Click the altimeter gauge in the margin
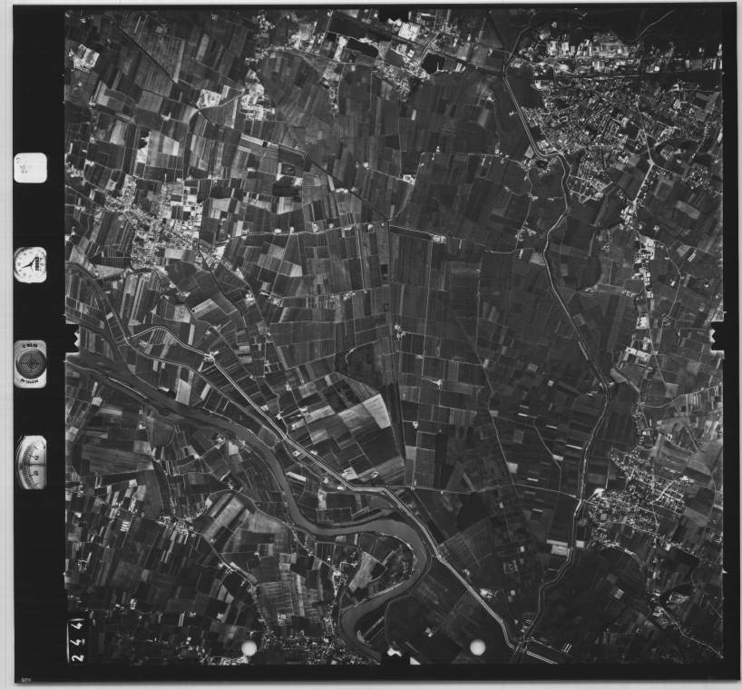Screen dimensions: 742x690 (x=31, y=463)
